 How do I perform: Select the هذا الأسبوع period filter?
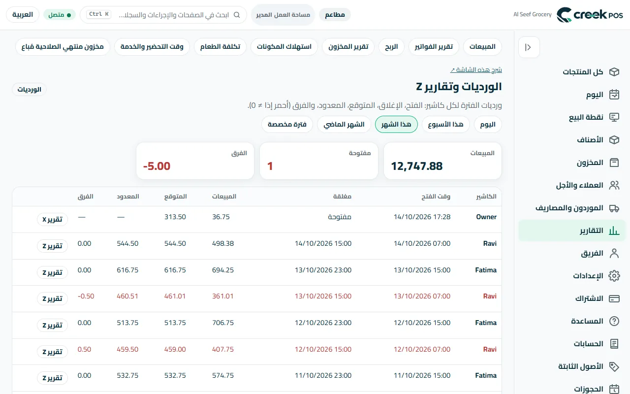[x=446, y=125]
